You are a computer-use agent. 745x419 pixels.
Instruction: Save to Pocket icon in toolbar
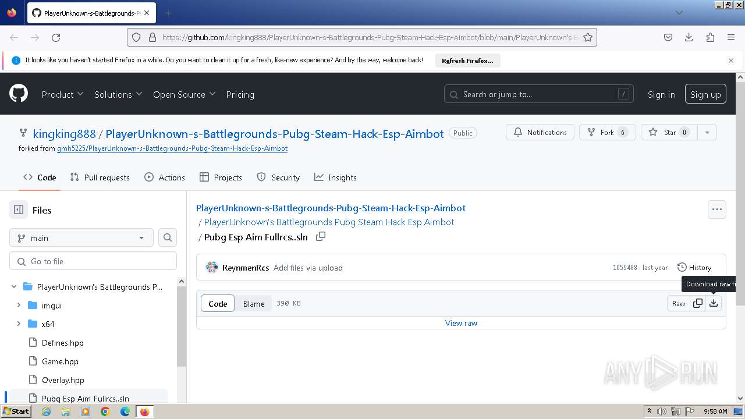point(668,37)
